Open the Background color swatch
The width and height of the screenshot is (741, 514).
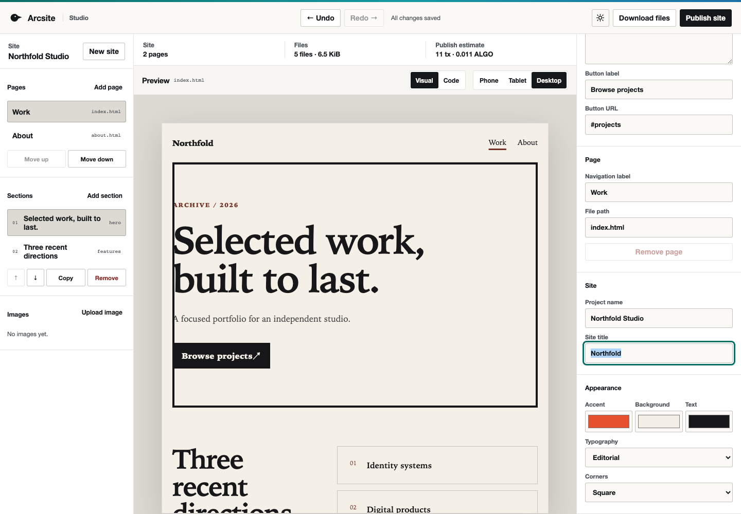(659, 421)
